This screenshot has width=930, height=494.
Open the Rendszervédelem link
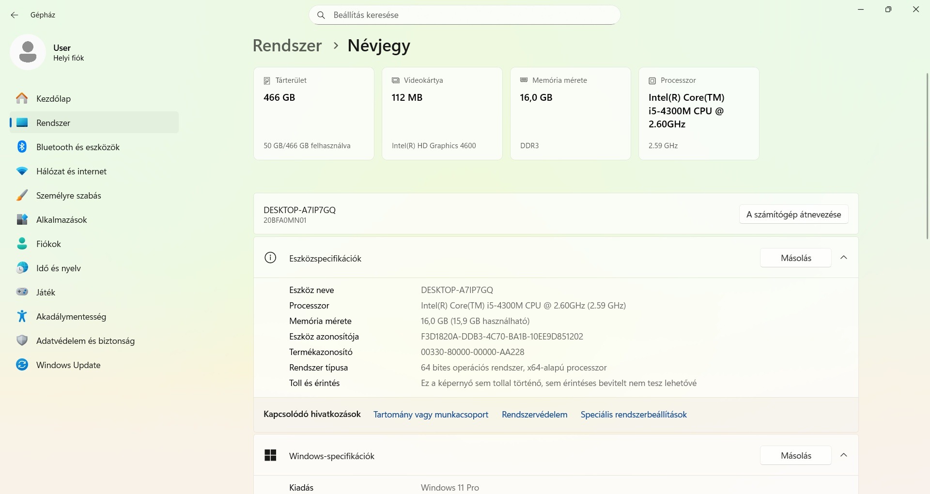534,415
